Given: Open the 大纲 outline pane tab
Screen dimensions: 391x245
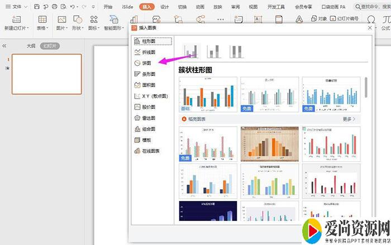Looking at the screenshot, I should [31, 46].
